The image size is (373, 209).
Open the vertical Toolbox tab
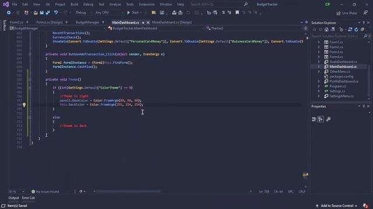coord(4,26)
